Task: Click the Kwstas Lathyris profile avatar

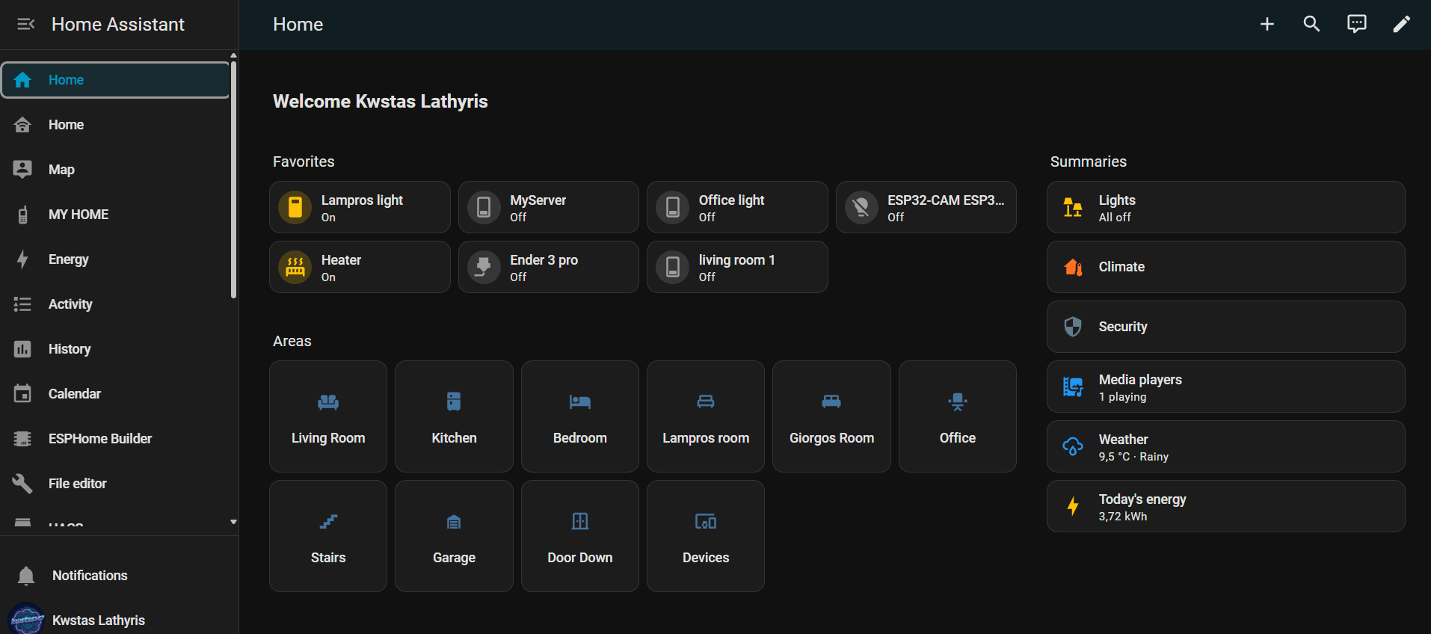Action: click(x=27, y=620)
